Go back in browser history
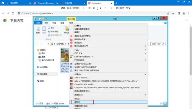Screen dimensions: 192x109 (3, 13)
